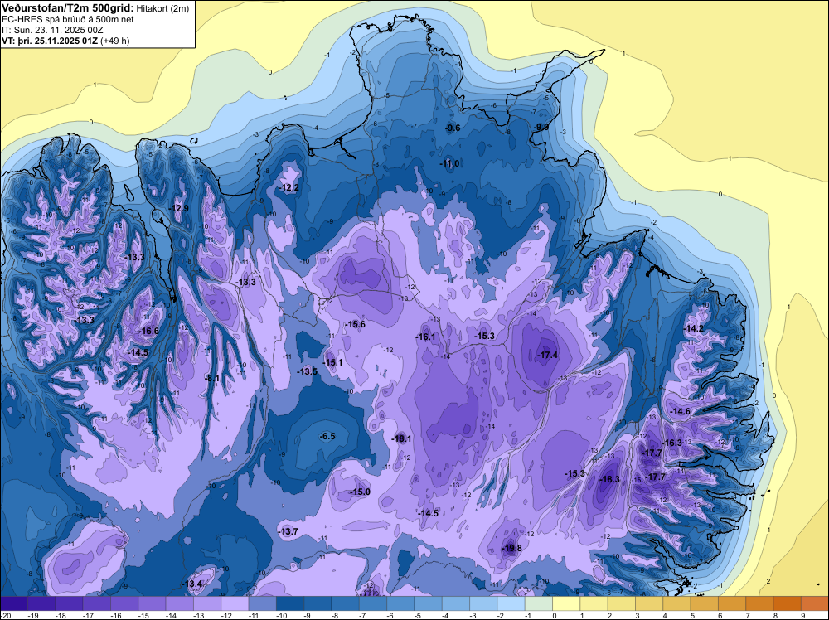Click the 'Hitakort (2m)' header text
The width and height of the screenshot is (829, 620).
[x=162, y=8]
